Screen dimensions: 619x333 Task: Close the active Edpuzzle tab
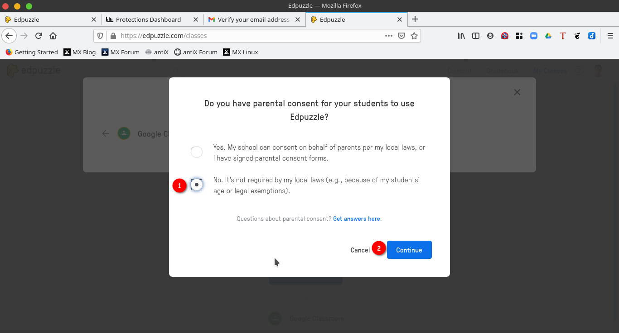pos(400,19)
